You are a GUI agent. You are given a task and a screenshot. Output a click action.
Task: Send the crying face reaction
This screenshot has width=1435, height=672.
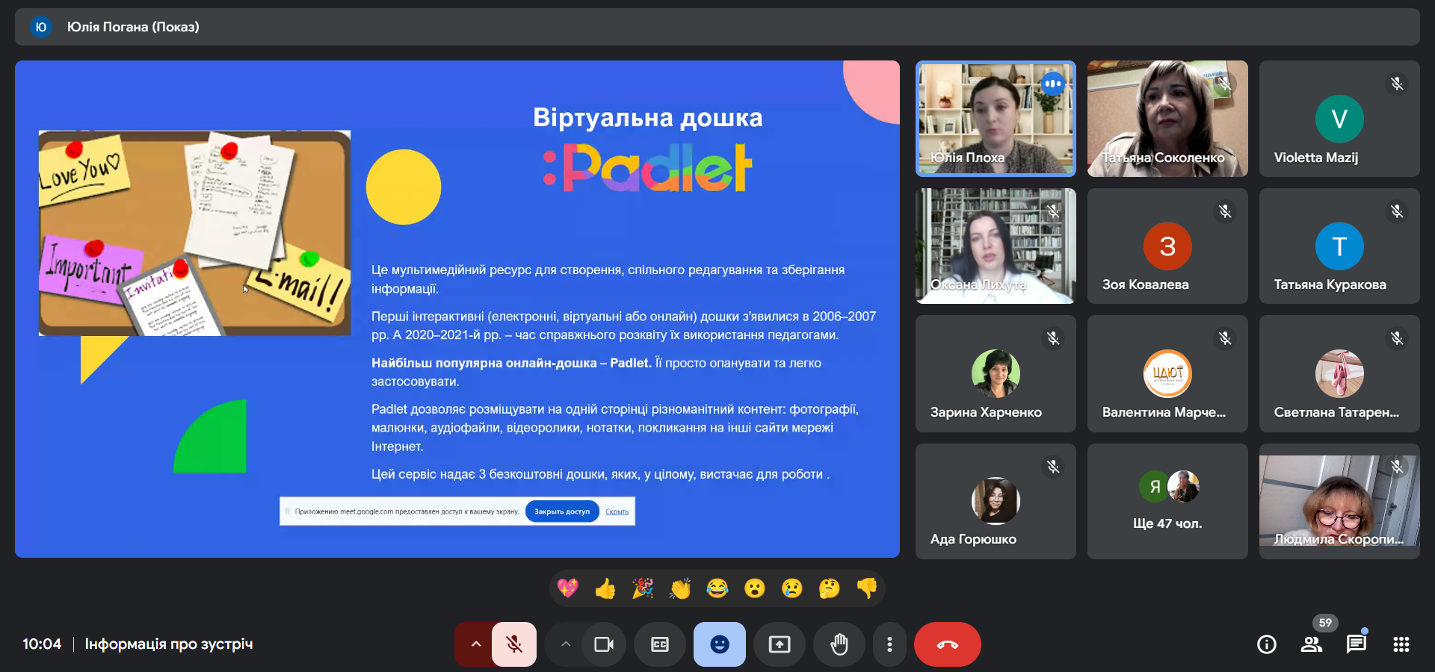coord(792,588)
